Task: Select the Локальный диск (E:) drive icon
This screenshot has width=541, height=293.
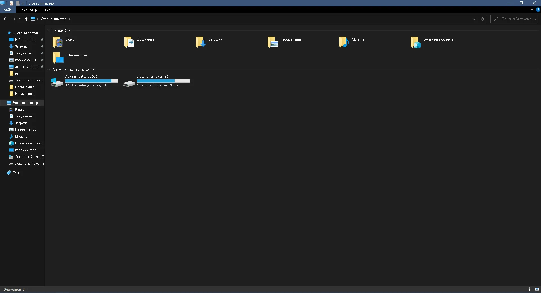Action: tap(129, 83)
